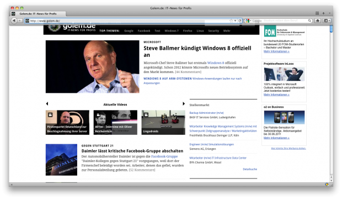Play the Lingodroids video thumbnail

pos(163,123)
